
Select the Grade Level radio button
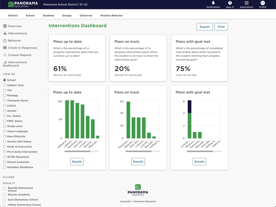(x=5, y=126)
